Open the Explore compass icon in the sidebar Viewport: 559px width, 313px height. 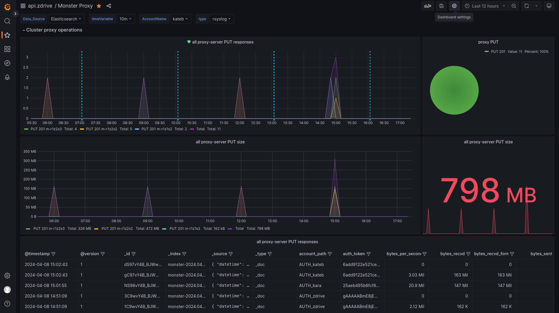click(x=7, y=63)
